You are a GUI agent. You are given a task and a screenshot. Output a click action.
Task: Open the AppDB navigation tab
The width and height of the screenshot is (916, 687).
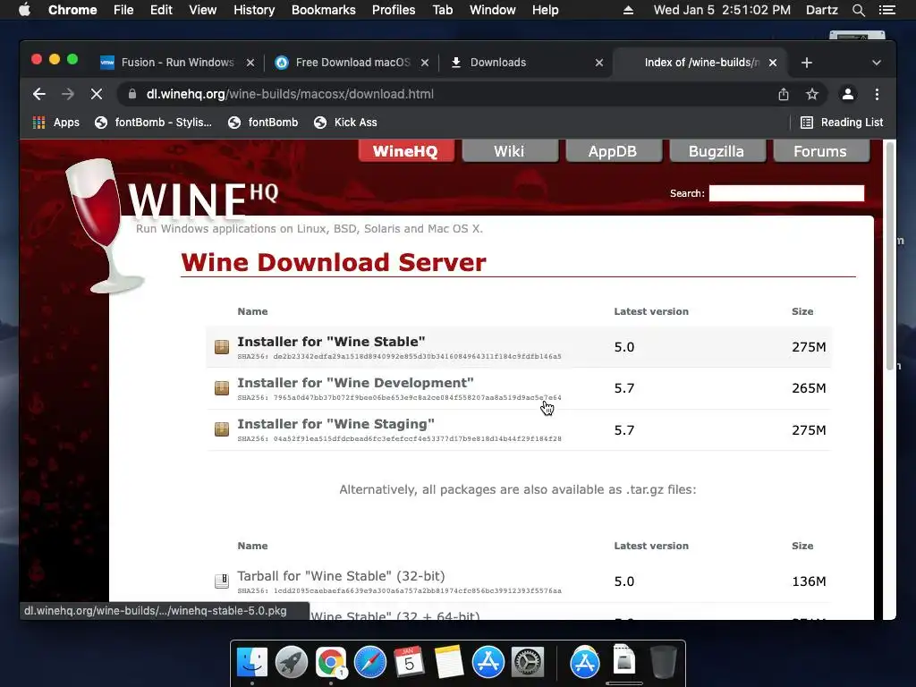(612, 151)
